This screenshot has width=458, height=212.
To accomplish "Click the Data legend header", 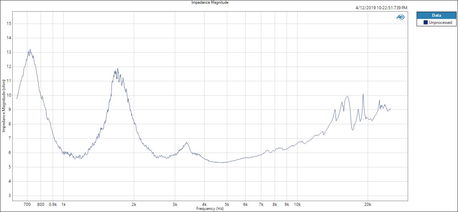I will tap(436, 15).
